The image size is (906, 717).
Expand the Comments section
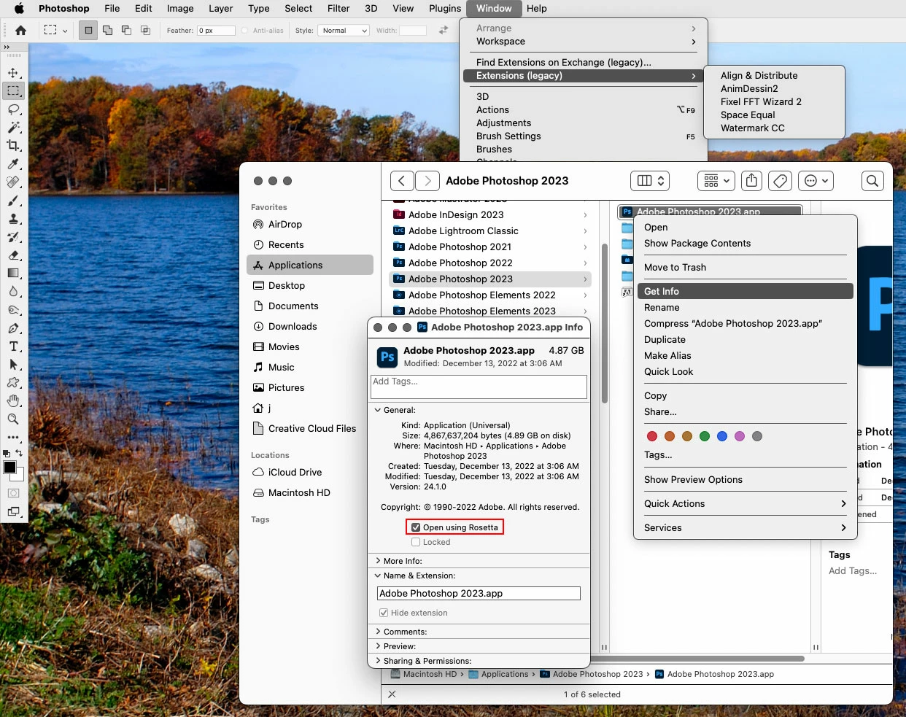click(378, 632)
